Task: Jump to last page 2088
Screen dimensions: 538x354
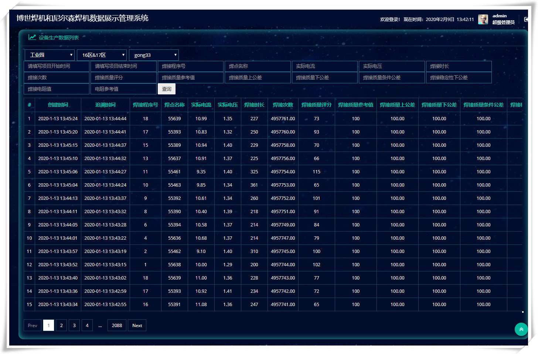Action: (117, 325)
